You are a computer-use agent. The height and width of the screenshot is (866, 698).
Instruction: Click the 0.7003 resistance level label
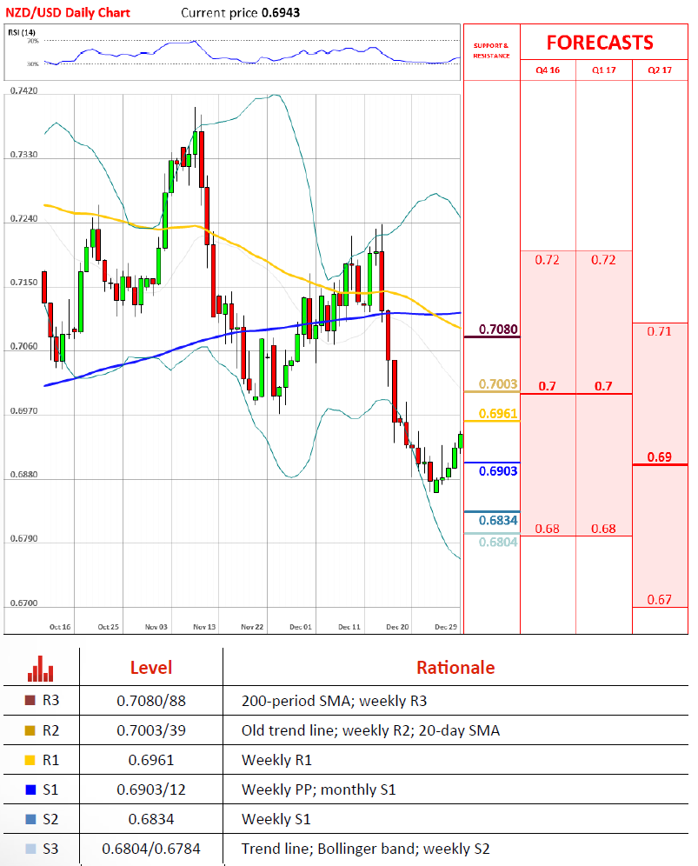(498, 383)
